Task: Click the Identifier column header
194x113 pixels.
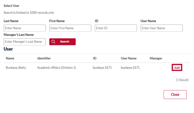Action: pos(44,58)
